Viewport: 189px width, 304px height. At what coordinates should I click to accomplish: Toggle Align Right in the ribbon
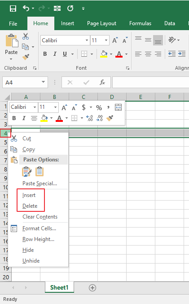pyautogui.click(x=158, y=54)
